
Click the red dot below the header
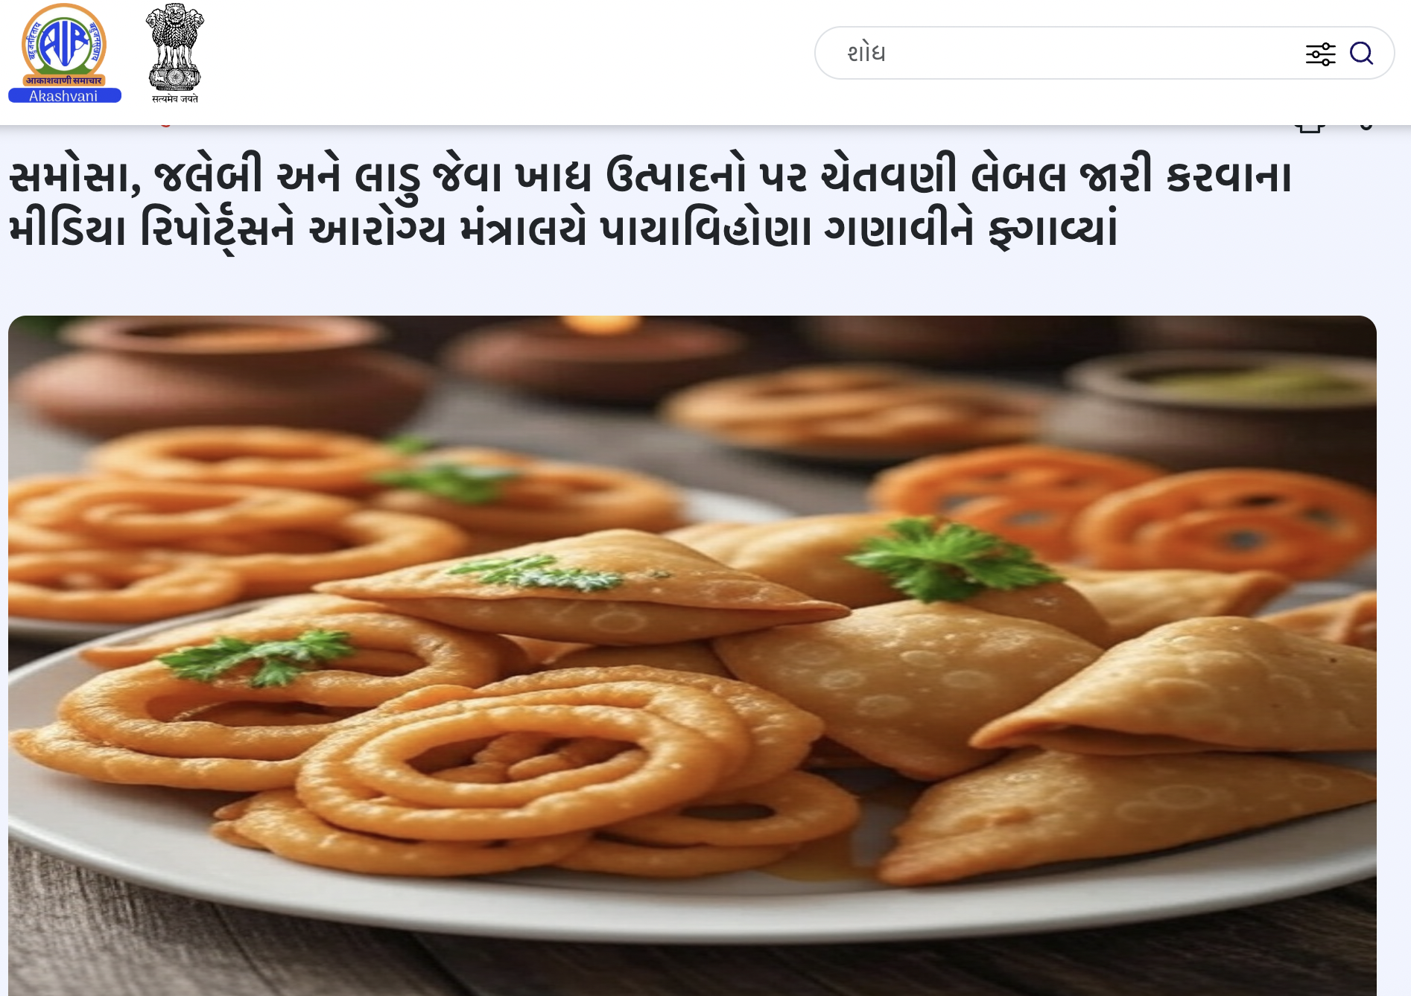coord(165,126)
